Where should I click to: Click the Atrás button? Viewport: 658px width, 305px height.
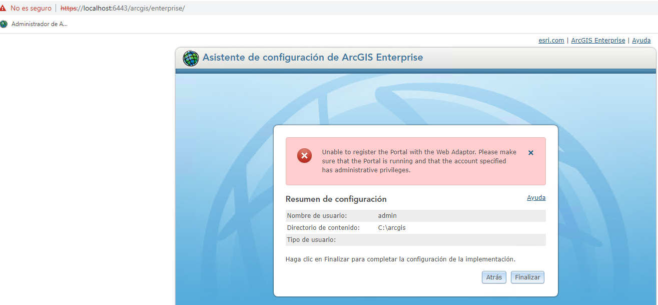494,277
